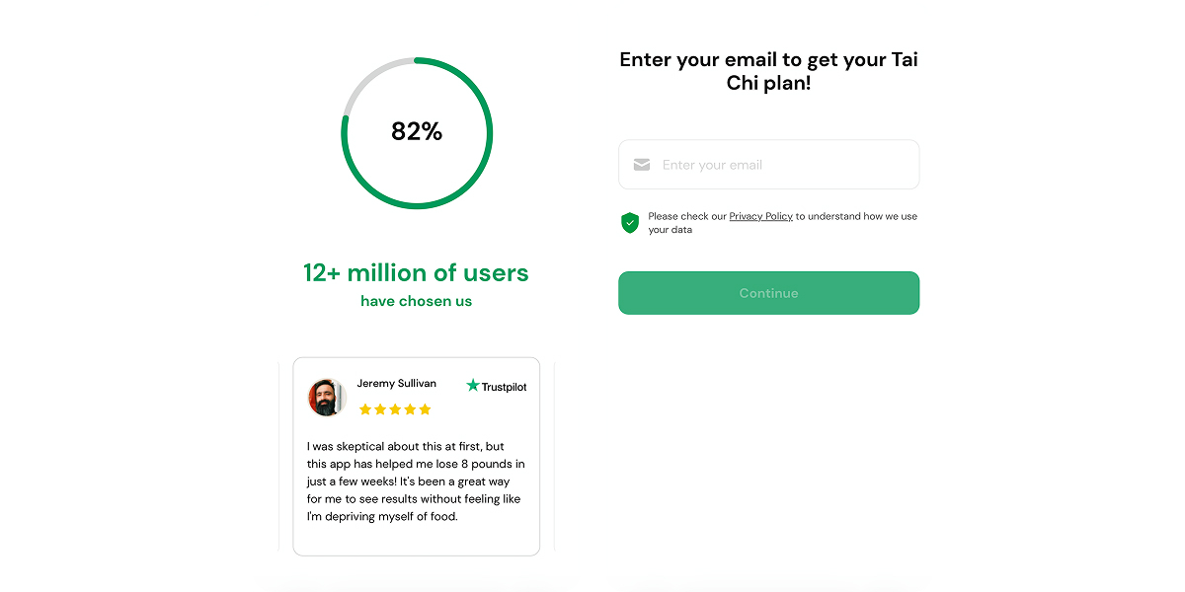Screen dimensions: 1185x592
Task: Click the fifth yellow rating star
Action: 425,408
